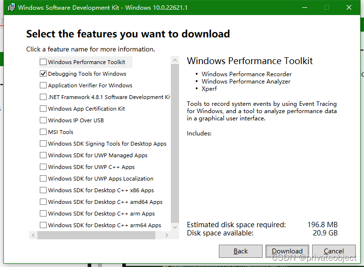Select the UWP C++ Apps checkbox
This screenshot has width=364, height=267.
tap(43, 167)
